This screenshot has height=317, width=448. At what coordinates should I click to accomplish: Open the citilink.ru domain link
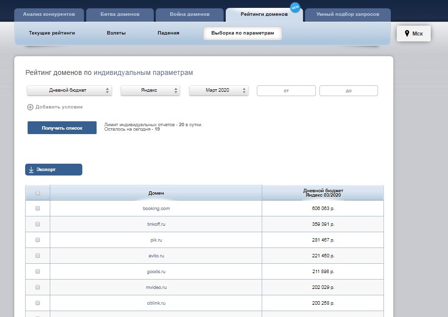tap(156, 303)
